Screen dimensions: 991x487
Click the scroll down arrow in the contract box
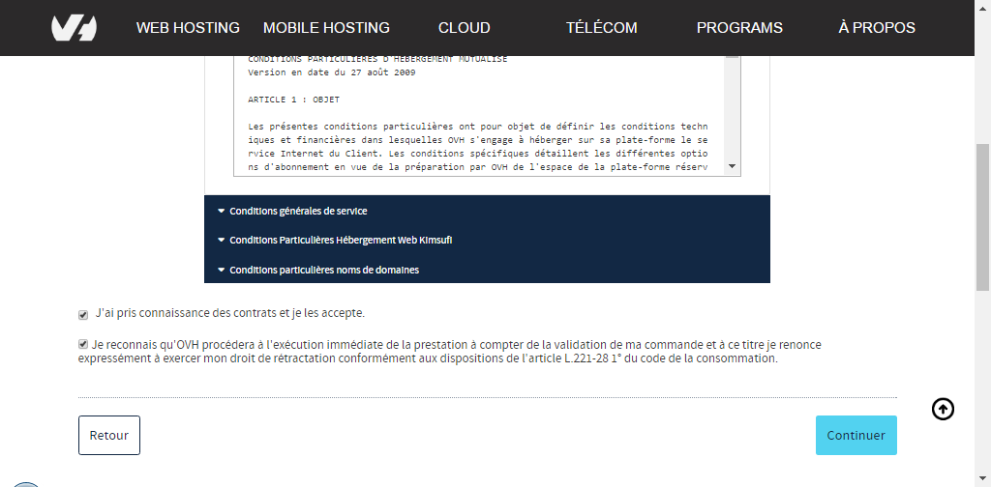pyautogui.click(x=732, y=166)
